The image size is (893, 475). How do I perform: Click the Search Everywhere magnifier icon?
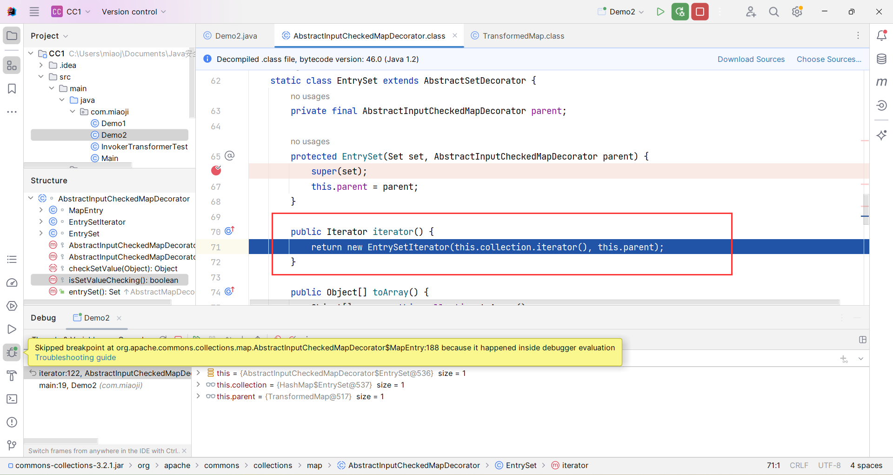pos(773,12)
